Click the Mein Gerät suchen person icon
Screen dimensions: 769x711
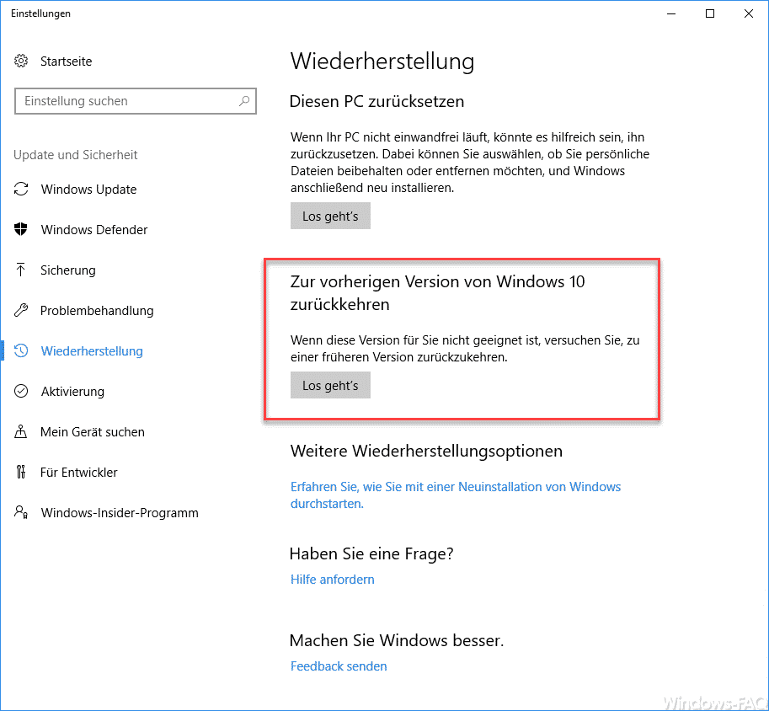point(21,432)
